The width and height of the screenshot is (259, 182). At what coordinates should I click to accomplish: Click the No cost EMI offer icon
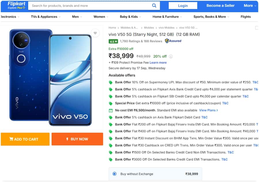click(111, 110)
